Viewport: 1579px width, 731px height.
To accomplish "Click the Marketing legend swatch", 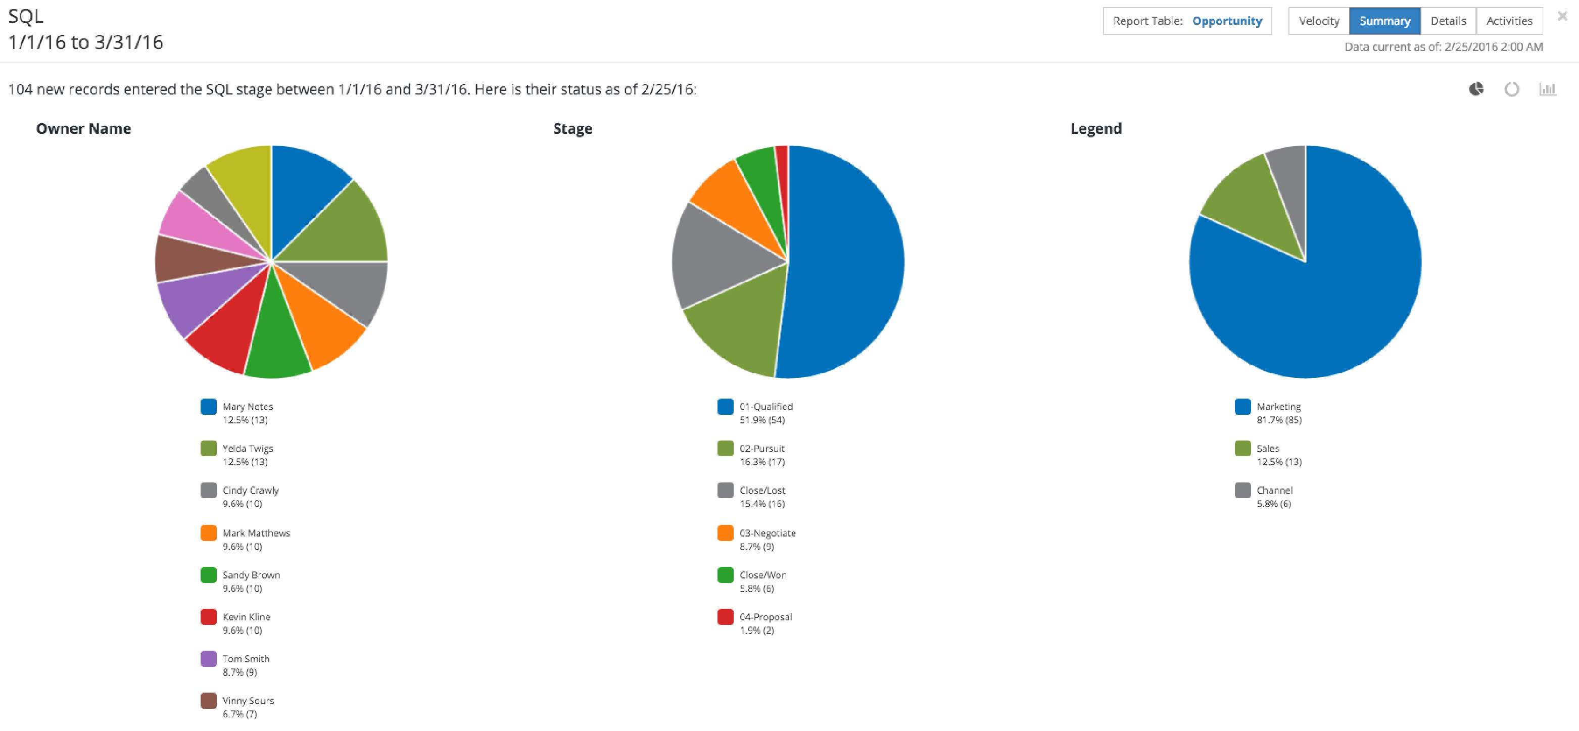I will [1242, 407].
